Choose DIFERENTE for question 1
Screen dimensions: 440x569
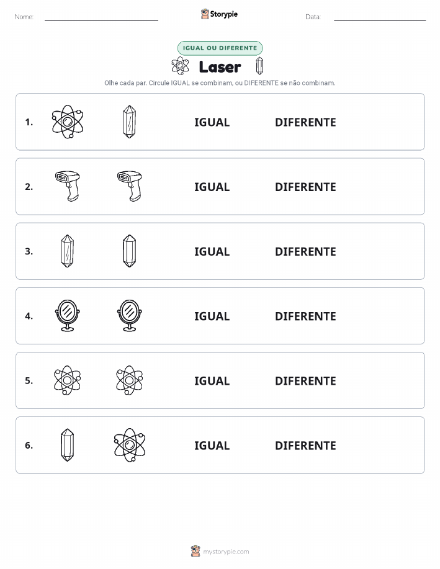(x=305, y=122)
